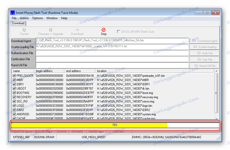Click the partition list scroll down arrow
230x150 pixels.
tap(216, 118)
